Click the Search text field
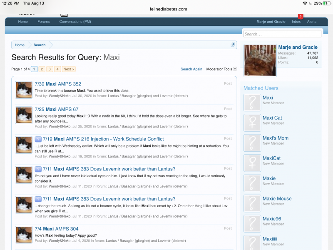 [282, 34]
